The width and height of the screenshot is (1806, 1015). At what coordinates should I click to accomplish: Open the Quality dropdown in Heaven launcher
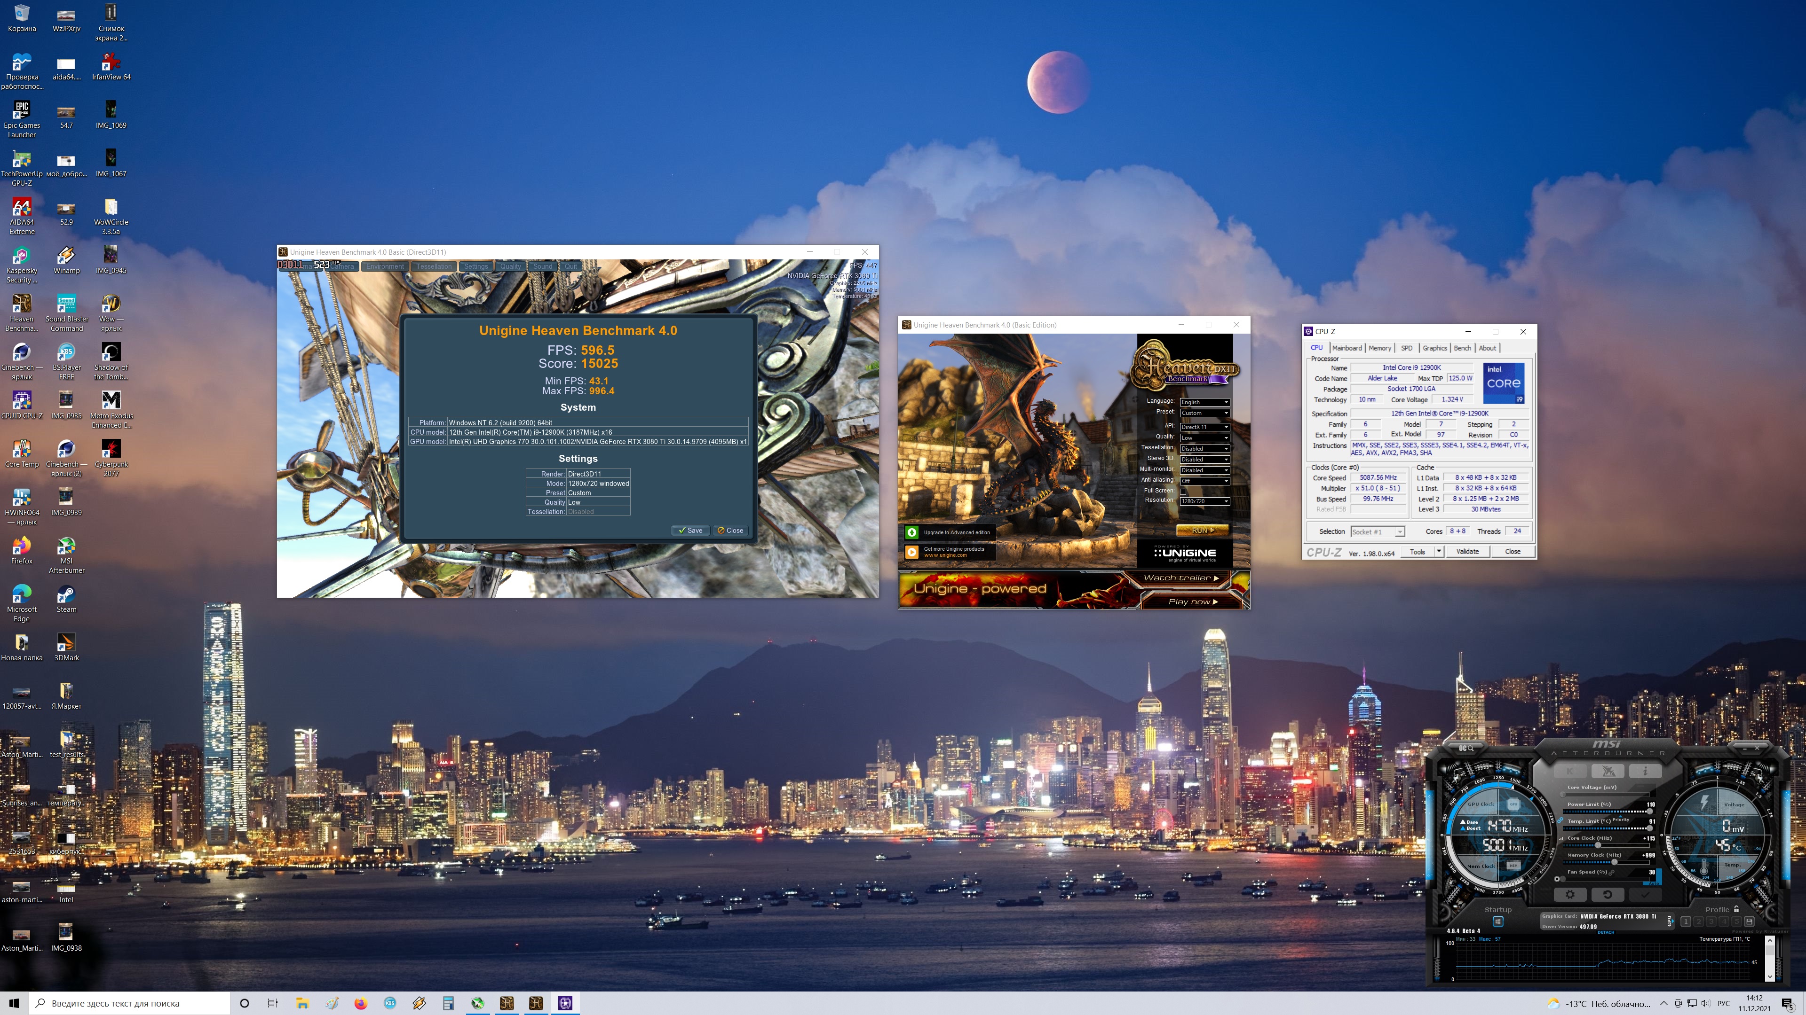point(1204,438)
